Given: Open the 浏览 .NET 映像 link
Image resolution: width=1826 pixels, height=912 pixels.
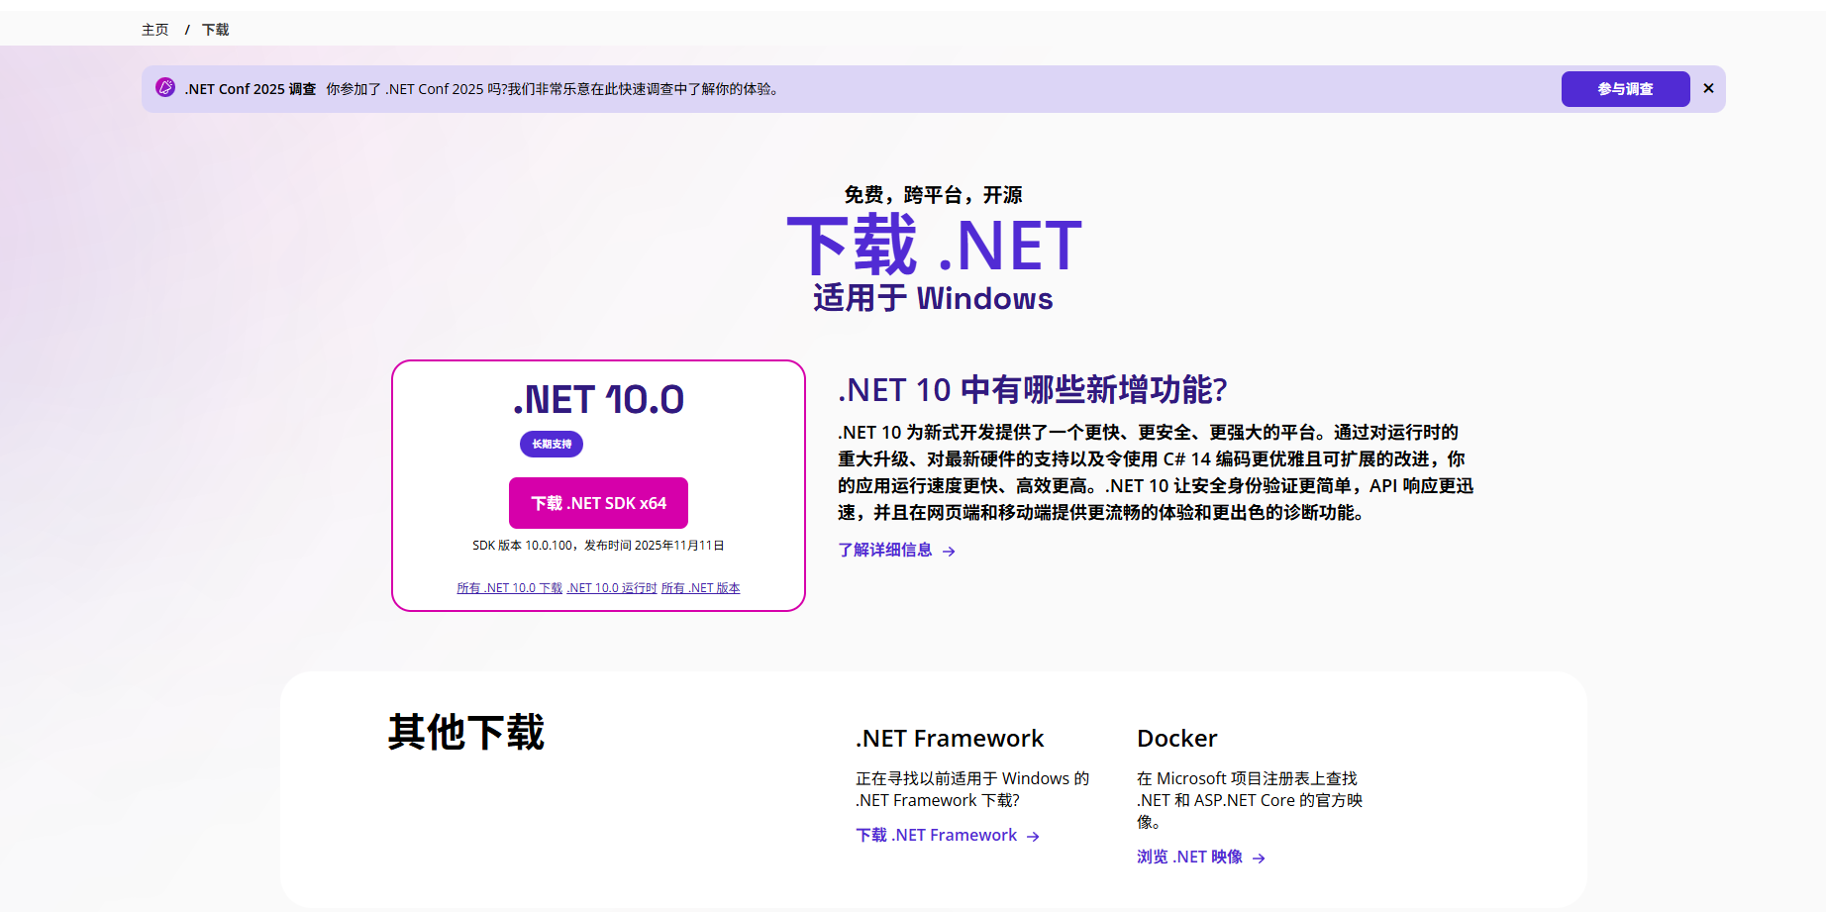Looking at the screenshot, I should [1189, 858].
